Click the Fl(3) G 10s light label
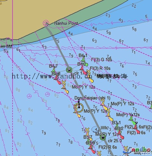 coord(102,60)
